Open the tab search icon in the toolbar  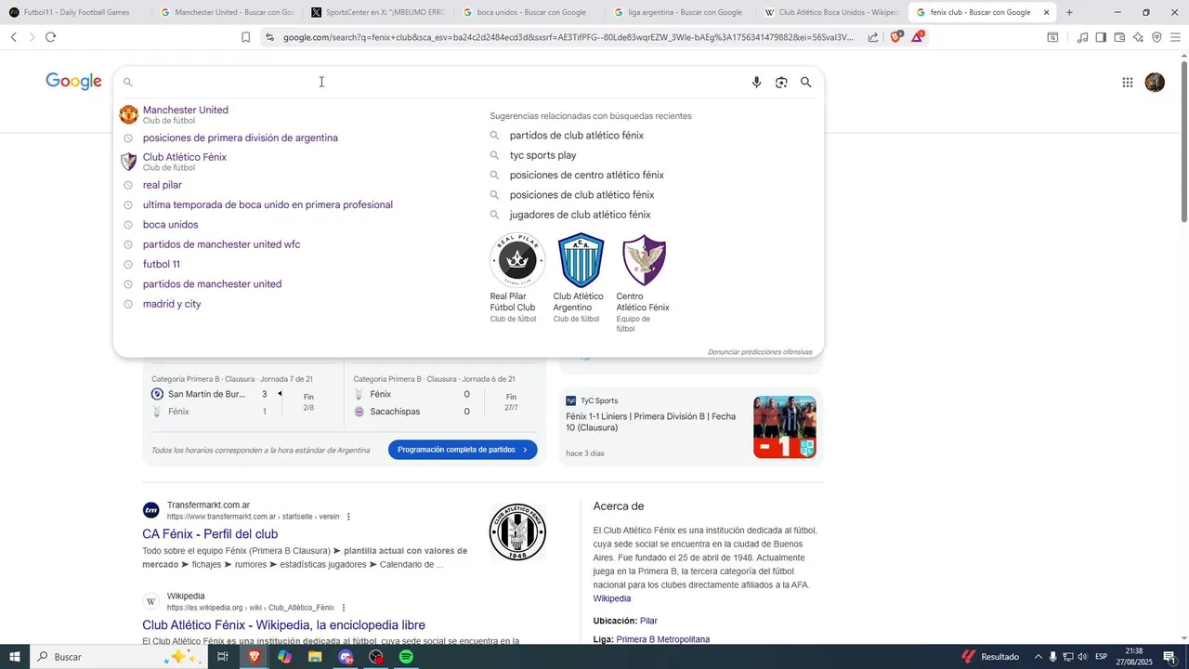(1052, 37)
